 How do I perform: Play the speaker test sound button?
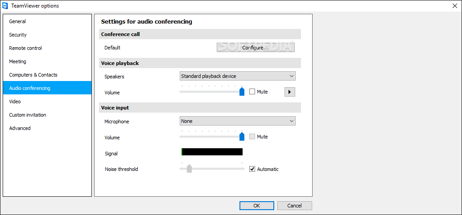pyautogui.click(x=289, y=92)
